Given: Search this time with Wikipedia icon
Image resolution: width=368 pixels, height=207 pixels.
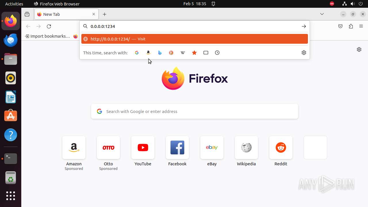Looking at the screenshot, I should click(183, 53).
